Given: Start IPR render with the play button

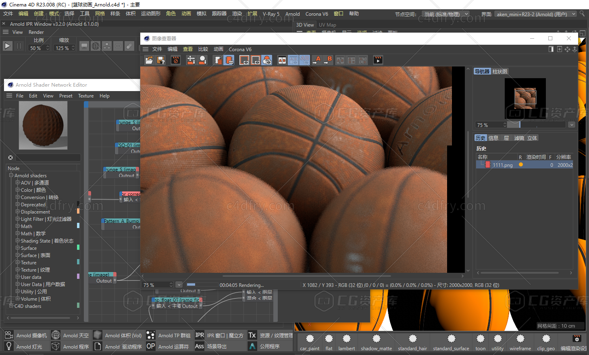Looking at the screenshot, I should coord(8,46).
